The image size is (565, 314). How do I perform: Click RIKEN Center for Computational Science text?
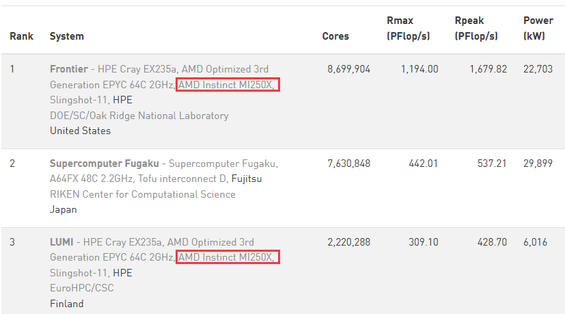143,194
